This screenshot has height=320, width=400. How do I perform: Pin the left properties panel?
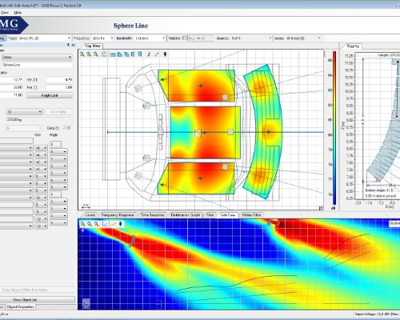68,45
